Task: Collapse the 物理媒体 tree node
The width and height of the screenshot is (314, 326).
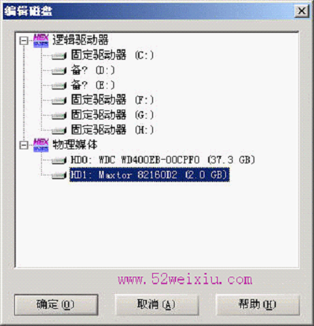Action: pyautogui.click(x=24, y=145)
